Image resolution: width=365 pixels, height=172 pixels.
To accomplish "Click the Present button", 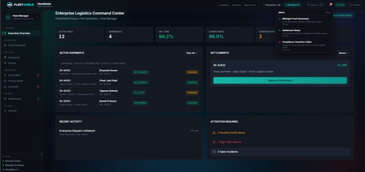I will click(x=355, y=5).
